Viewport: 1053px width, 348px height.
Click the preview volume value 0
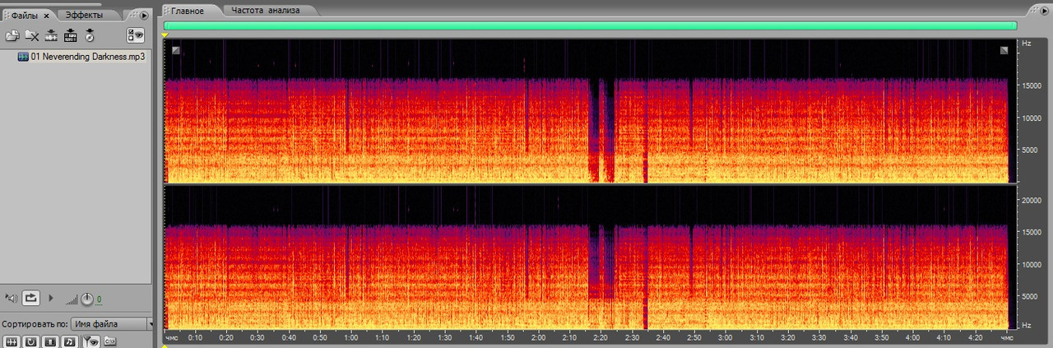(99, 299)
